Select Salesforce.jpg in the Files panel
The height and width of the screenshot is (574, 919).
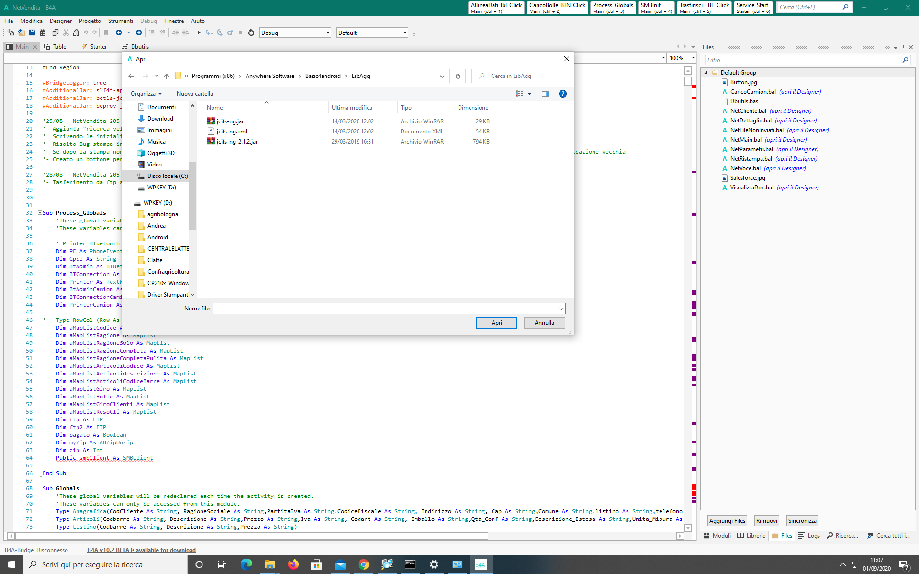747,178
